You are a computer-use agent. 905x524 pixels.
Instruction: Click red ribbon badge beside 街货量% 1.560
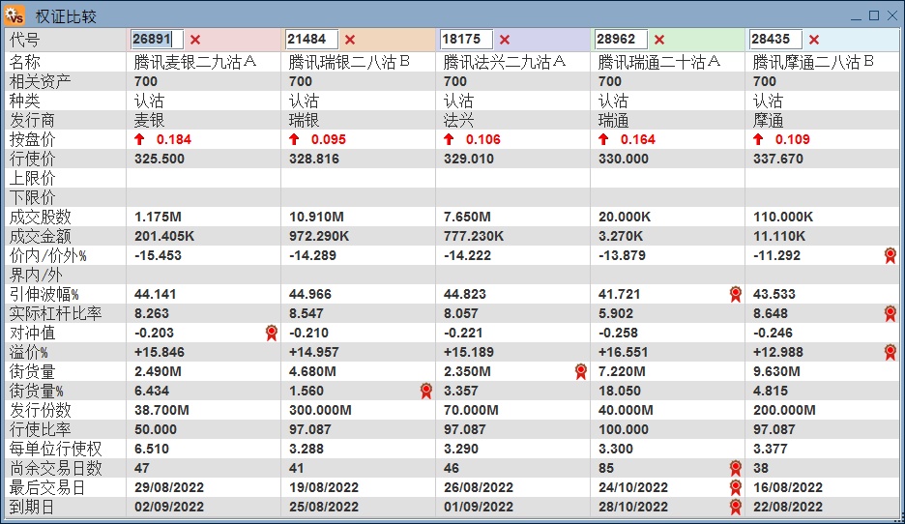[426, 392]
